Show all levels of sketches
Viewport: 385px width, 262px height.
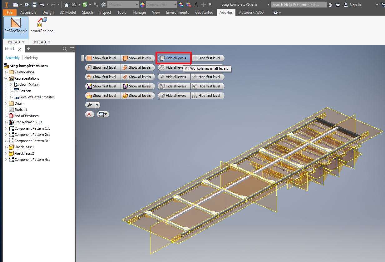coord(138,86)
